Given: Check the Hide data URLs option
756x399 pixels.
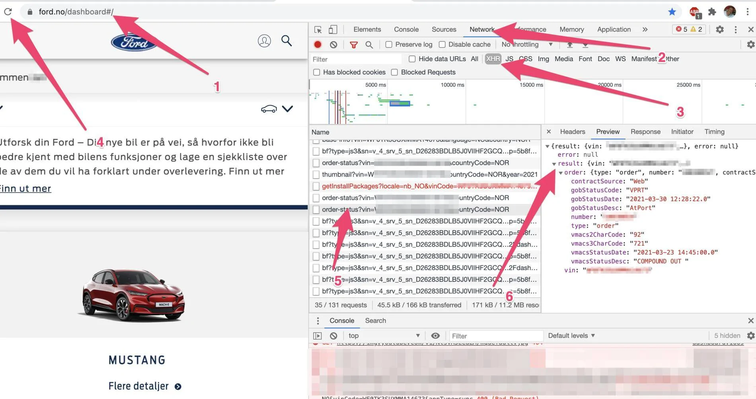Looking at the screenshot, I should (x=412, y=59).
